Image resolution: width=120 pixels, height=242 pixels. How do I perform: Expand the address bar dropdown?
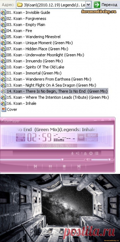[x=88, y=5]
